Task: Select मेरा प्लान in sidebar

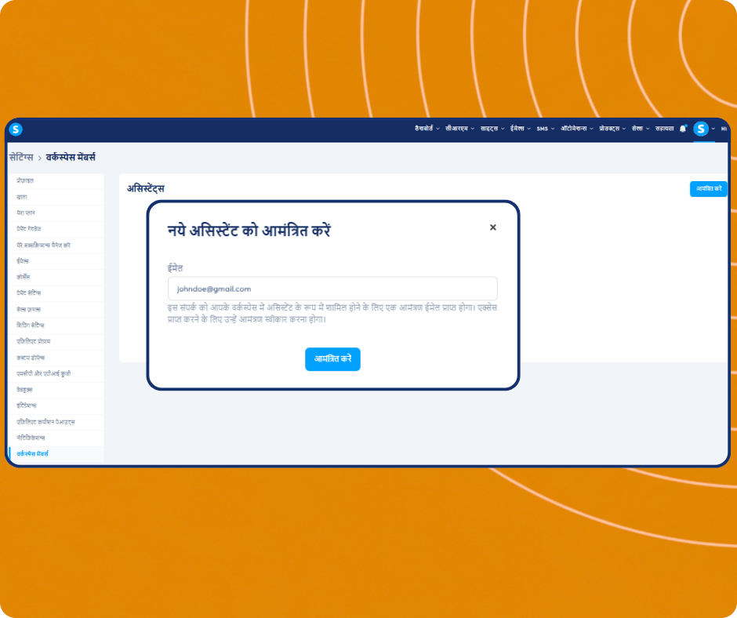Action: 56,213
